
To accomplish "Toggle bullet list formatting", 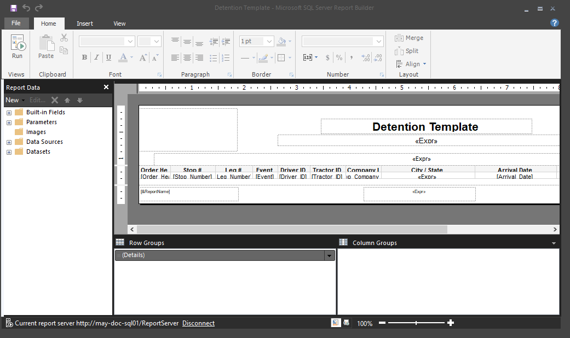I will pos(213,57).
